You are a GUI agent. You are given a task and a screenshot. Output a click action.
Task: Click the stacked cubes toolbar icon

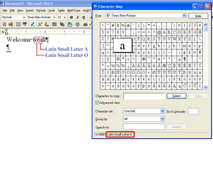coord(62,24)
